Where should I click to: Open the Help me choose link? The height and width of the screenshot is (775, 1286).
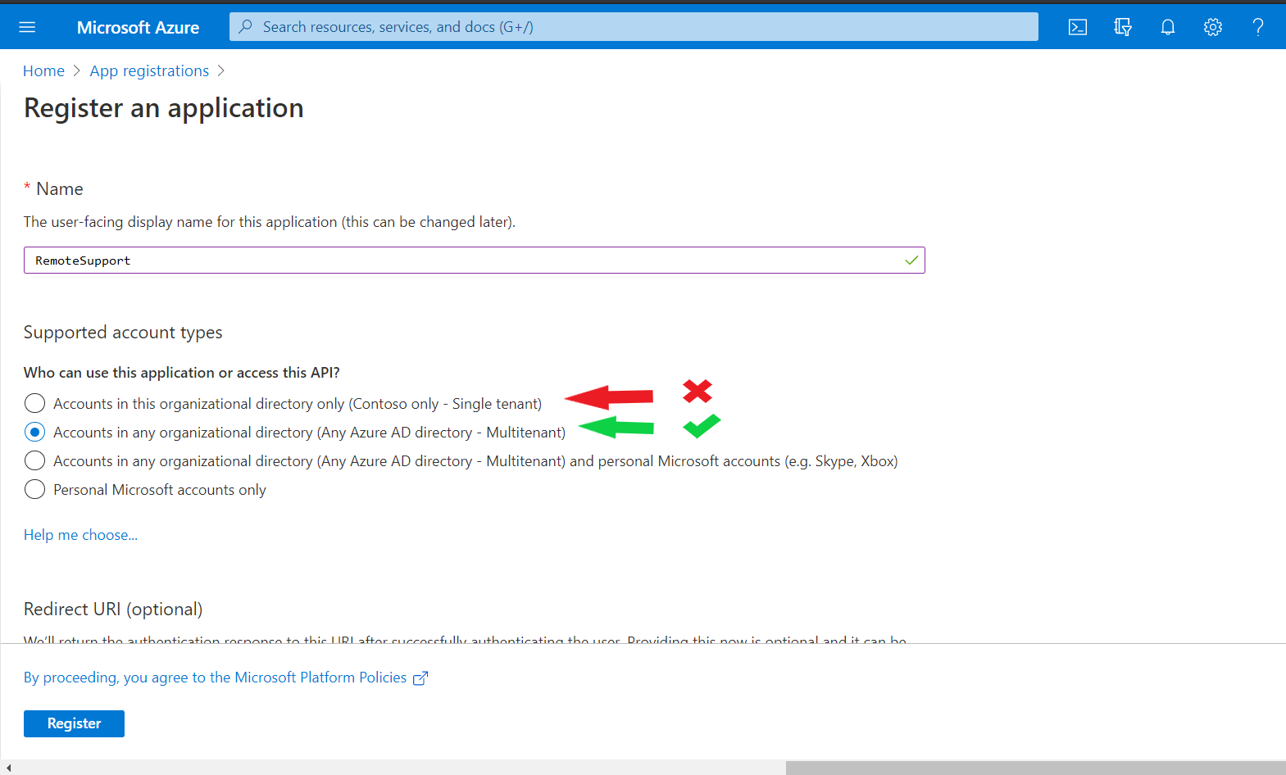(x=80, y=535)
